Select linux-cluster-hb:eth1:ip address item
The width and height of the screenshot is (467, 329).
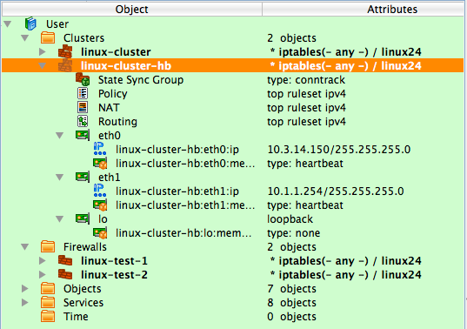click(177, 191)
